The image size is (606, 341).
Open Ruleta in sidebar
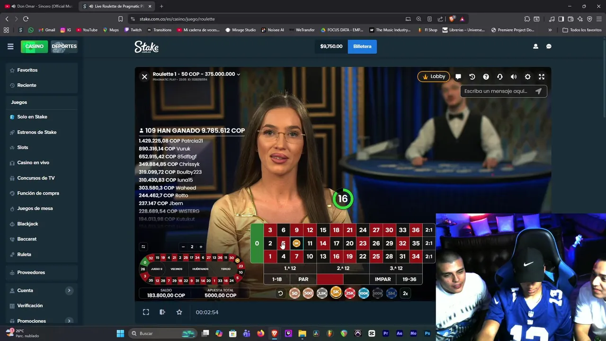pyautogui.click(x=24, y=254)
